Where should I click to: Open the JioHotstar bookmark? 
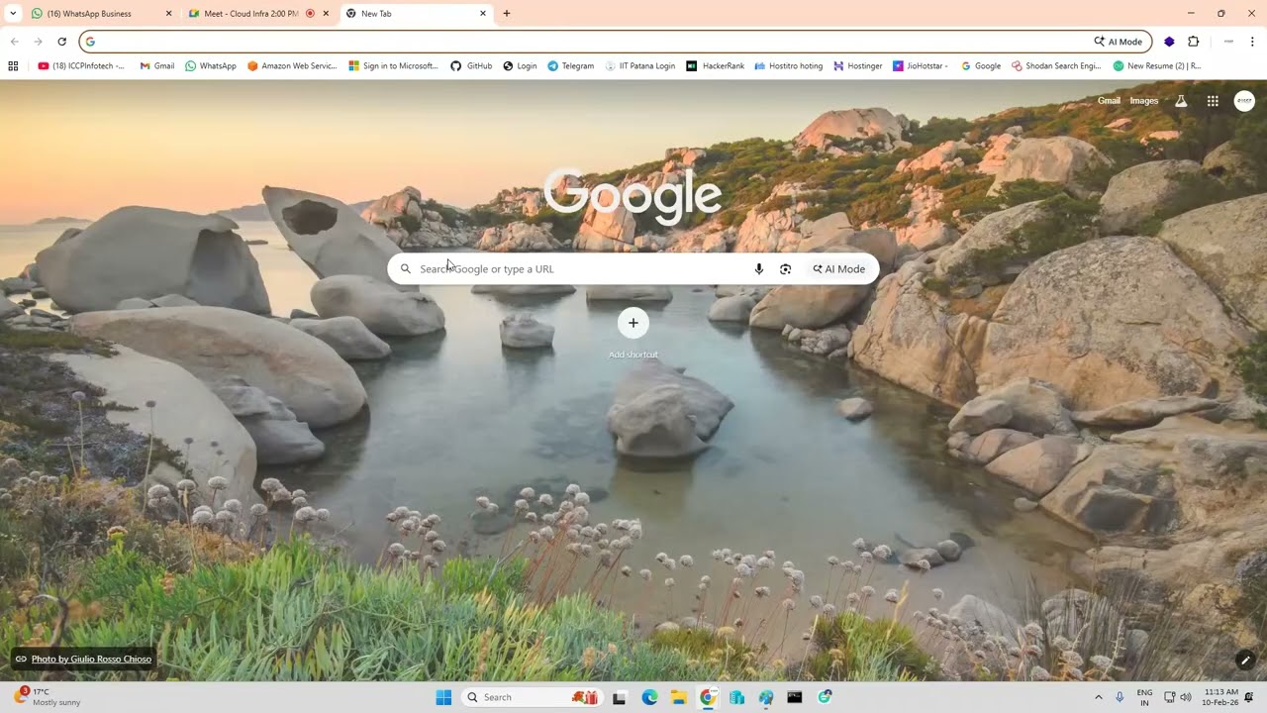[x=921, y=66]
